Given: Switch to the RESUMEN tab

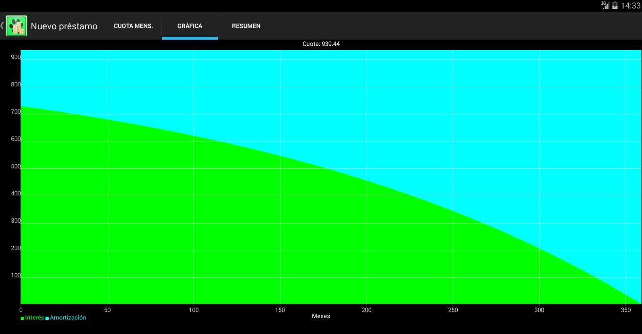Looking at the screenshot, I should (x=246, y=26).
